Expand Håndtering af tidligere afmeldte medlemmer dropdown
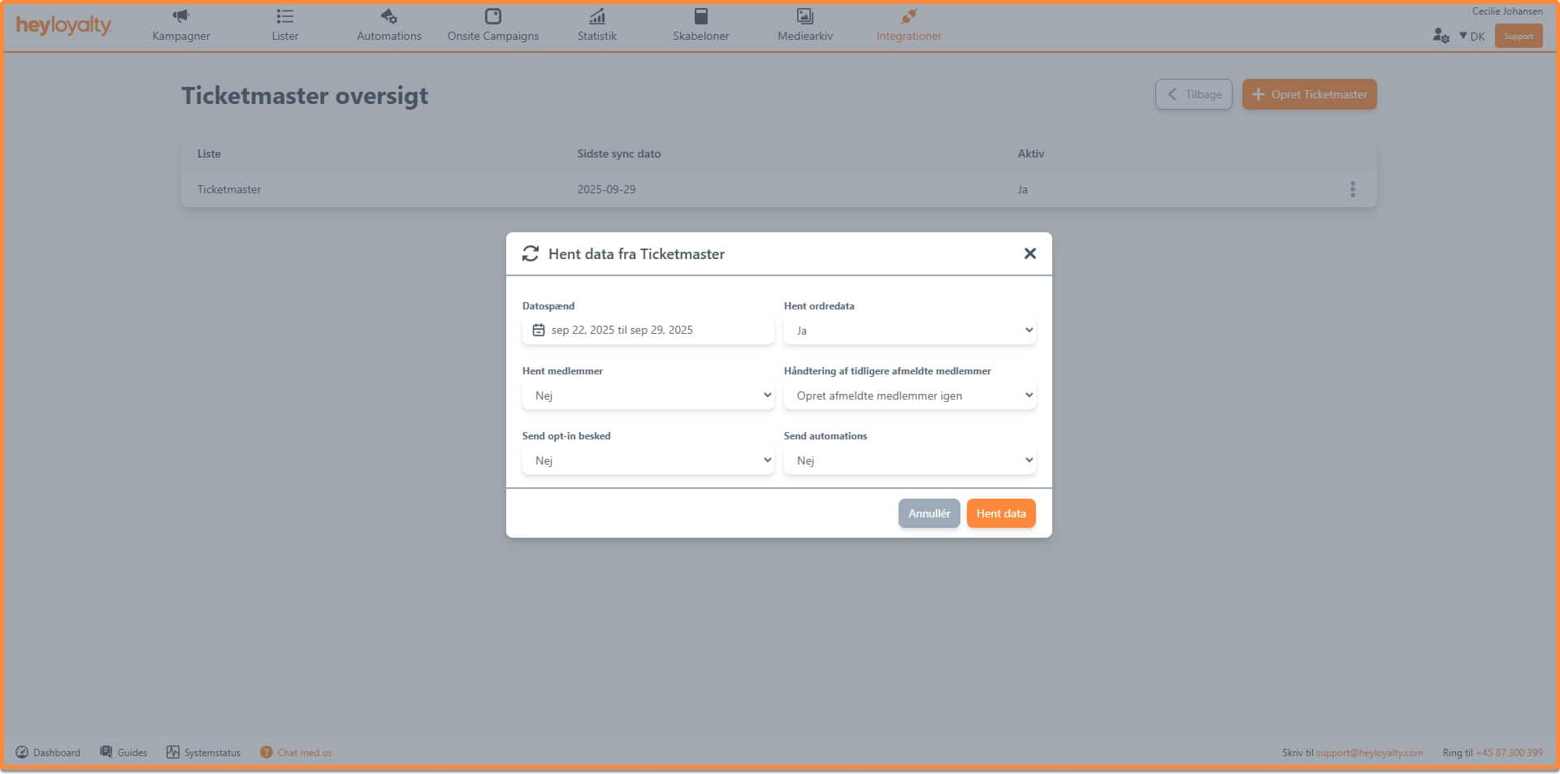The height and width of the screenshot is (774, 1560). (x=909, y=396)
